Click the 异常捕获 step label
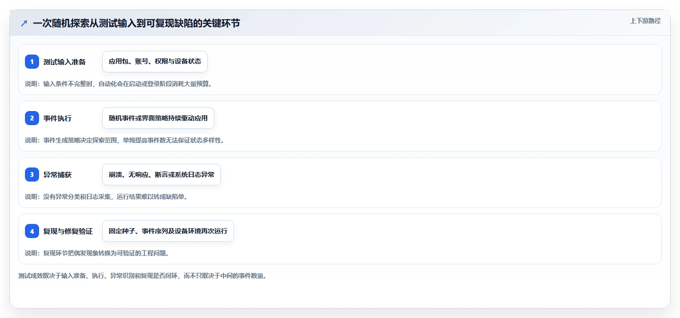Screen dimensions: 680x318 (x=57, y=175)
